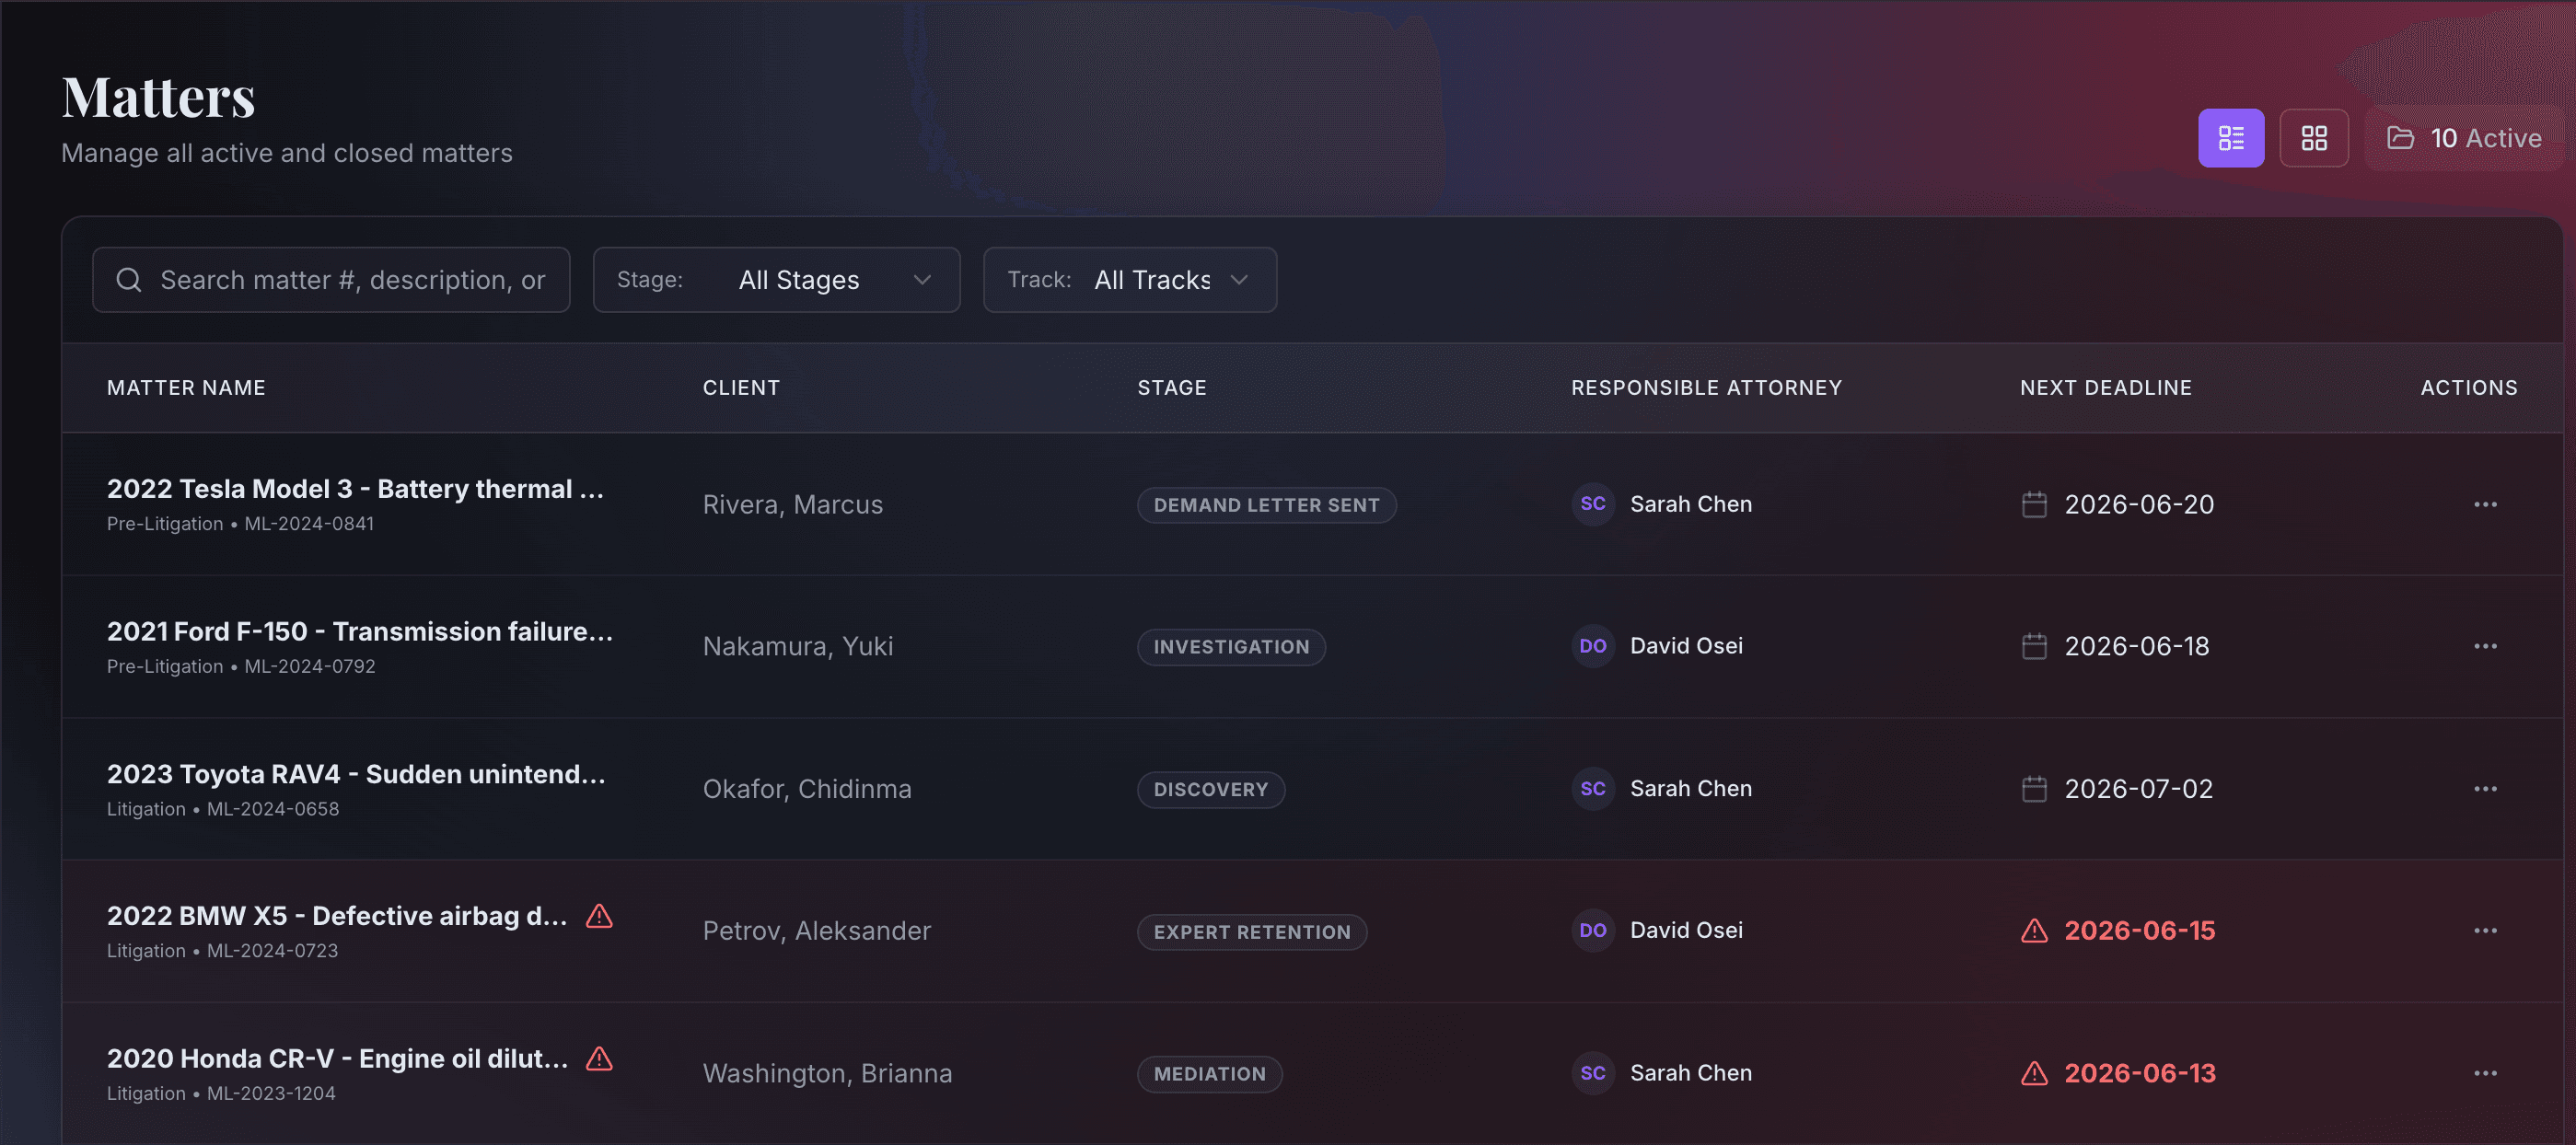Click the folder icon beside 10 Active

[2400, 138]
